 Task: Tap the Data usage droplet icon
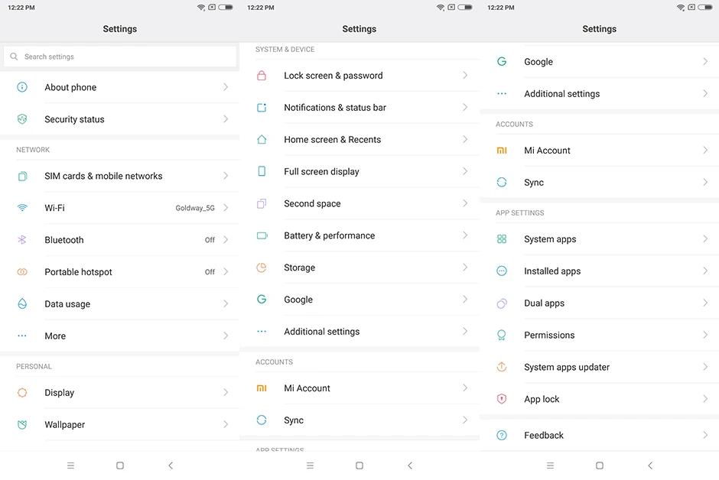(22, 303)
